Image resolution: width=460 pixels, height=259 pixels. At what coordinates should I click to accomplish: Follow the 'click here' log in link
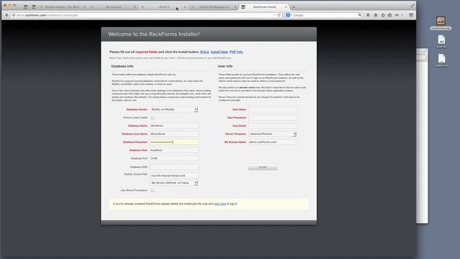pyautogui.click(x=220, y=204)
